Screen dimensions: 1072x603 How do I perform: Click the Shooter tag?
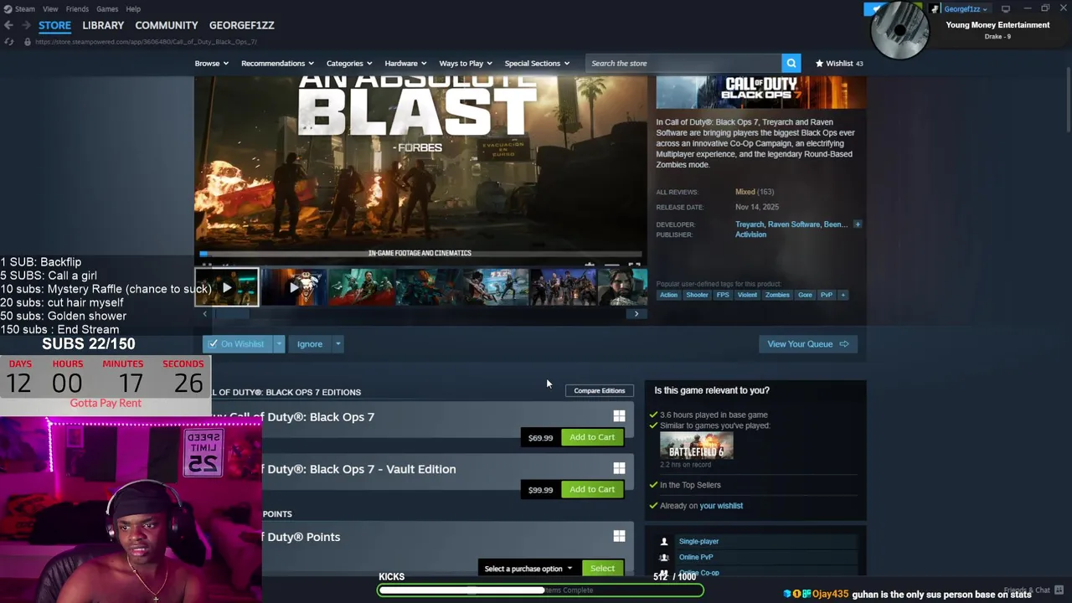tap(697, 295)
